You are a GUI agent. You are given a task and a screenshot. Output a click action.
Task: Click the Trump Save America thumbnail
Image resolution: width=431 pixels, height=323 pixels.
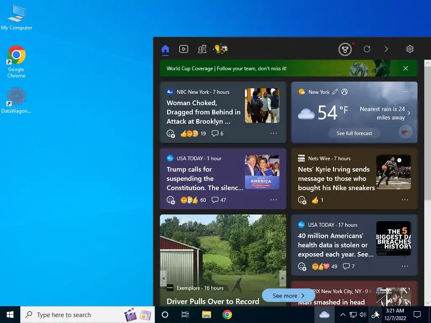click(262, 172)
